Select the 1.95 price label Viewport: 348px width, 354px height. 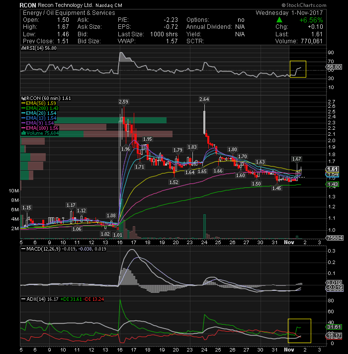[x=148, y=139]
